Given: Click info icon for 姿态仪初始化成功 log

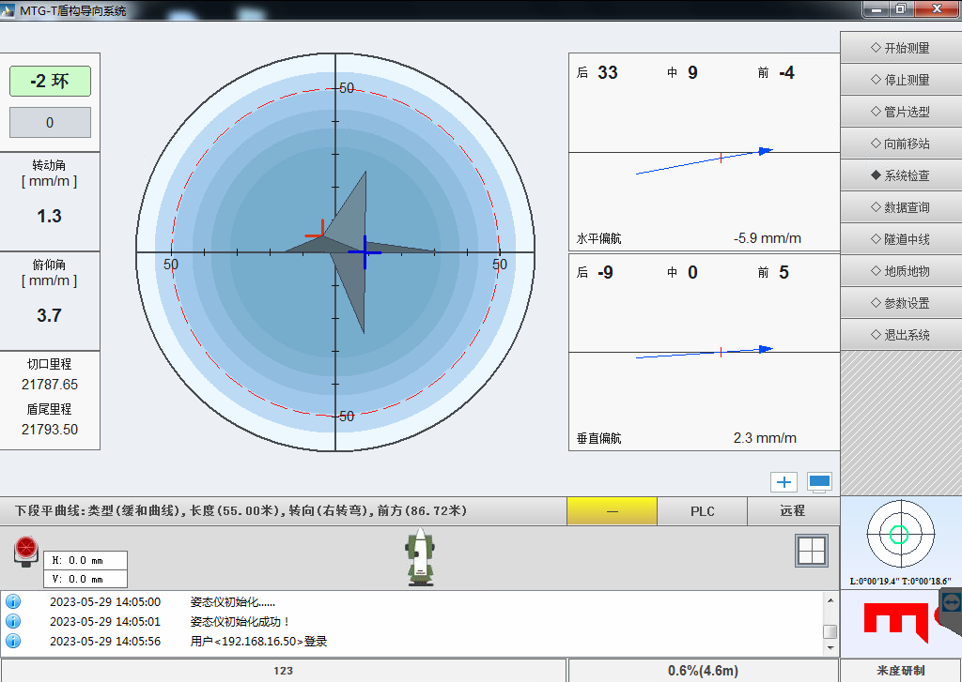Looking at the screenshot, I should (13, 621).
